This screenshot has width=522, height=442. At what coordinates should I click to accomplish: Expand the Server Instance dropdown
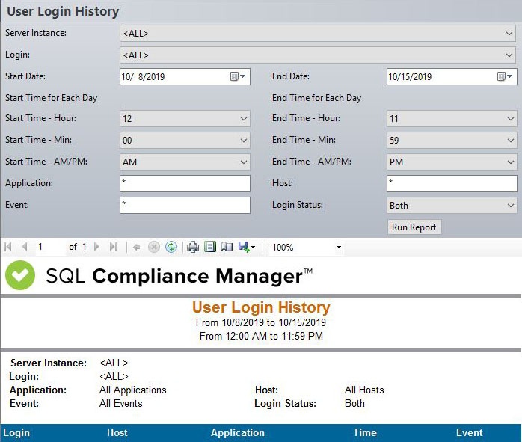pos(509,34)
